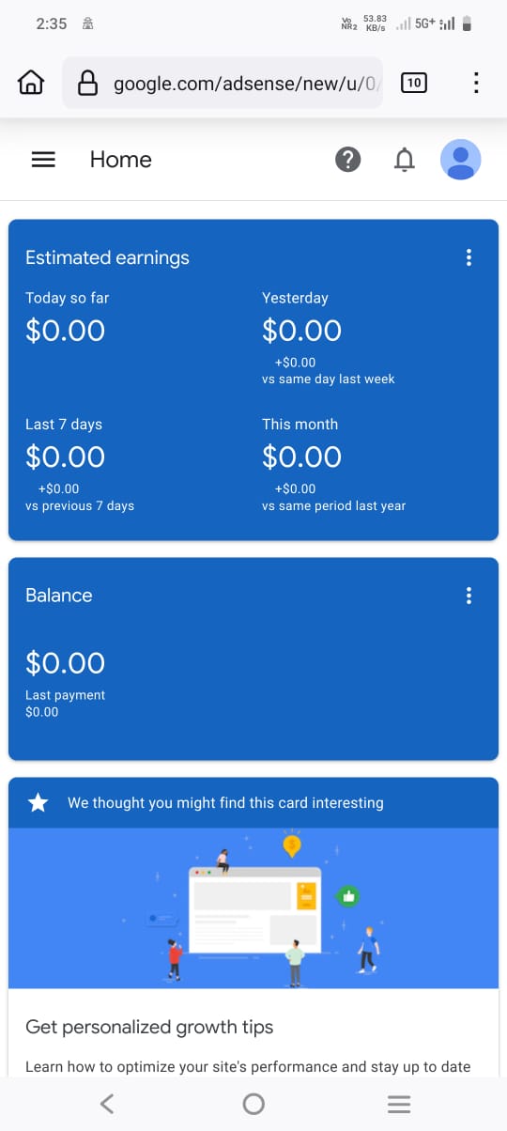The image size is (507, 1131).
Task: Open Balance card options menu
Action: coord(469,596)
